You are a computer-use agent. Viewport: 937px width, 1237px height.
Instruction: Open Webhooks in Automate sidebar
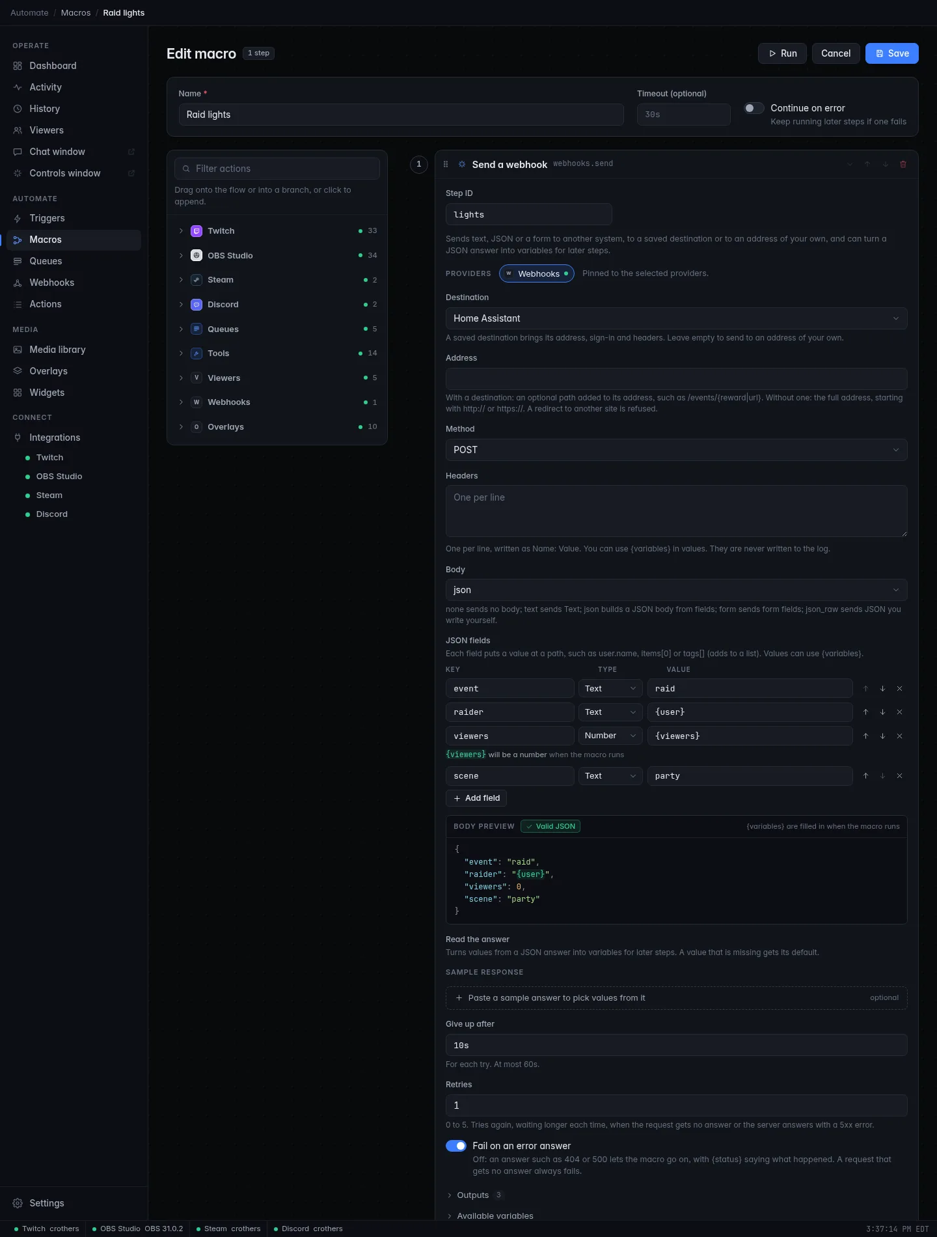(x=74, y=283)
